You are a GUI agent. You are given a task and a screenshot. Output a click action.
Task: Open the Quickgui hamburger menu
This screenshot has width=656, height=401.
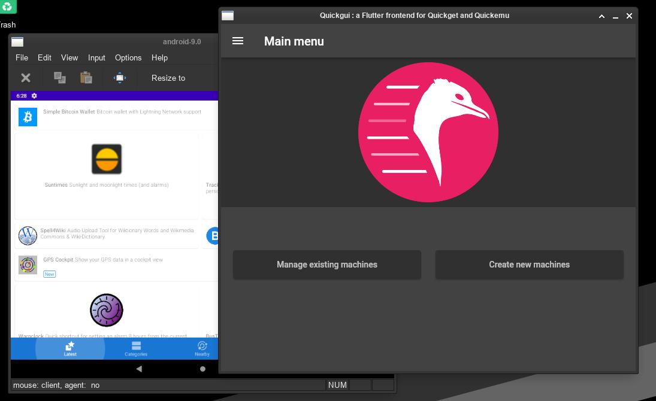238,41
